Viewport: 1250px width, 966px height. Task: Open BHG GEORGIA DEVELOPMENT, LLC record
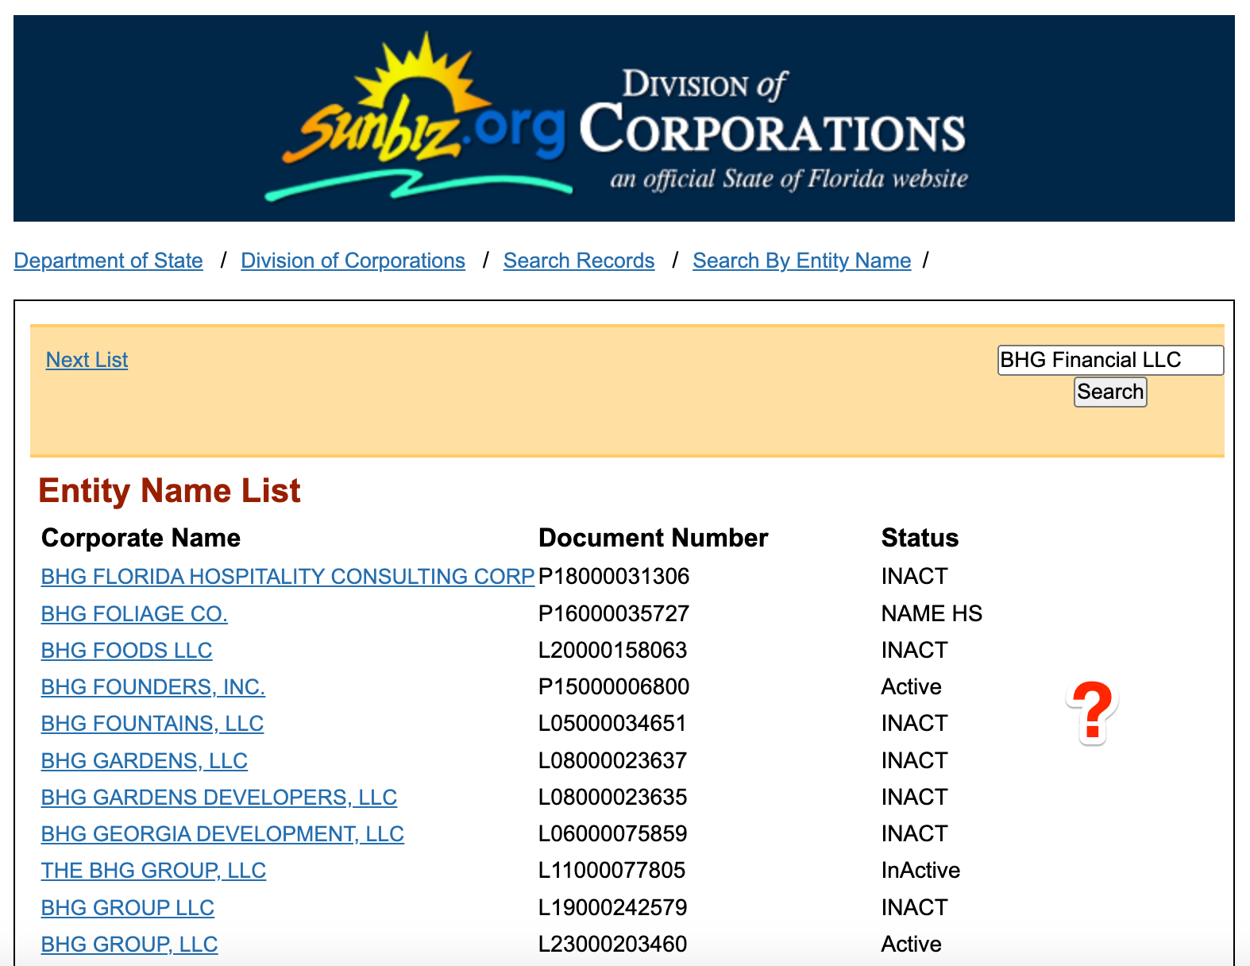(222, 833)
